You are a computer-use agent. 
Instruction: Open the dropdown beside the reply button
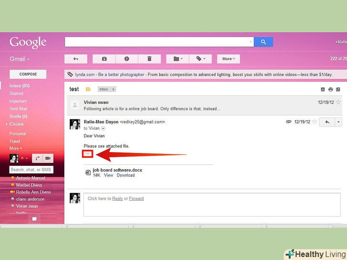pos(338,122)
